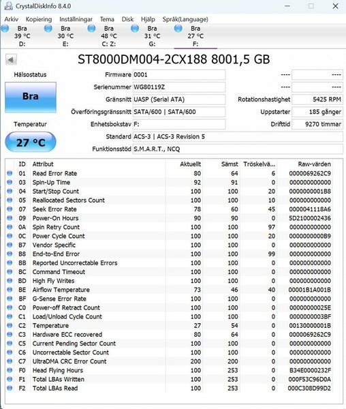Click the previous disk arrow button

click(x=11, y=60)
